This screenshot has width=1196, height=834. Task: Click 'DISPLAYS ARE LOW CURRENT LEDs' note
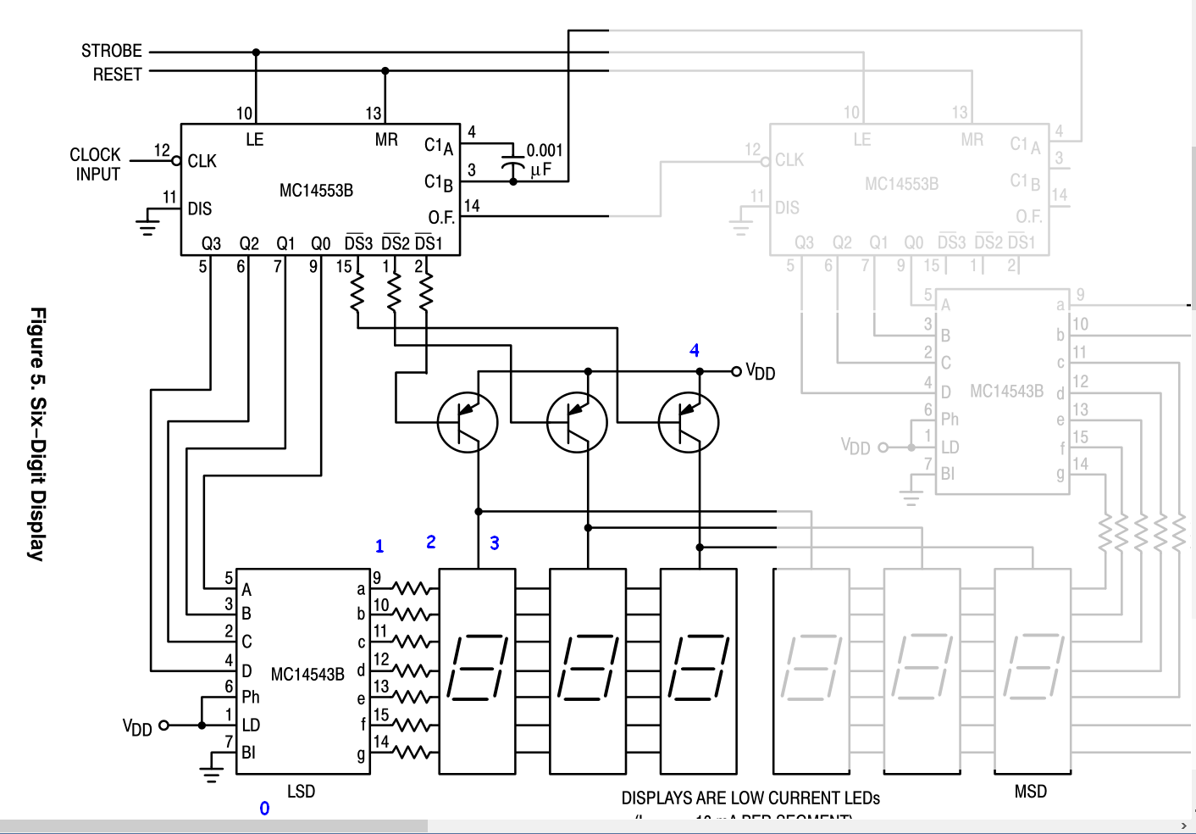[x=750, y=798]
